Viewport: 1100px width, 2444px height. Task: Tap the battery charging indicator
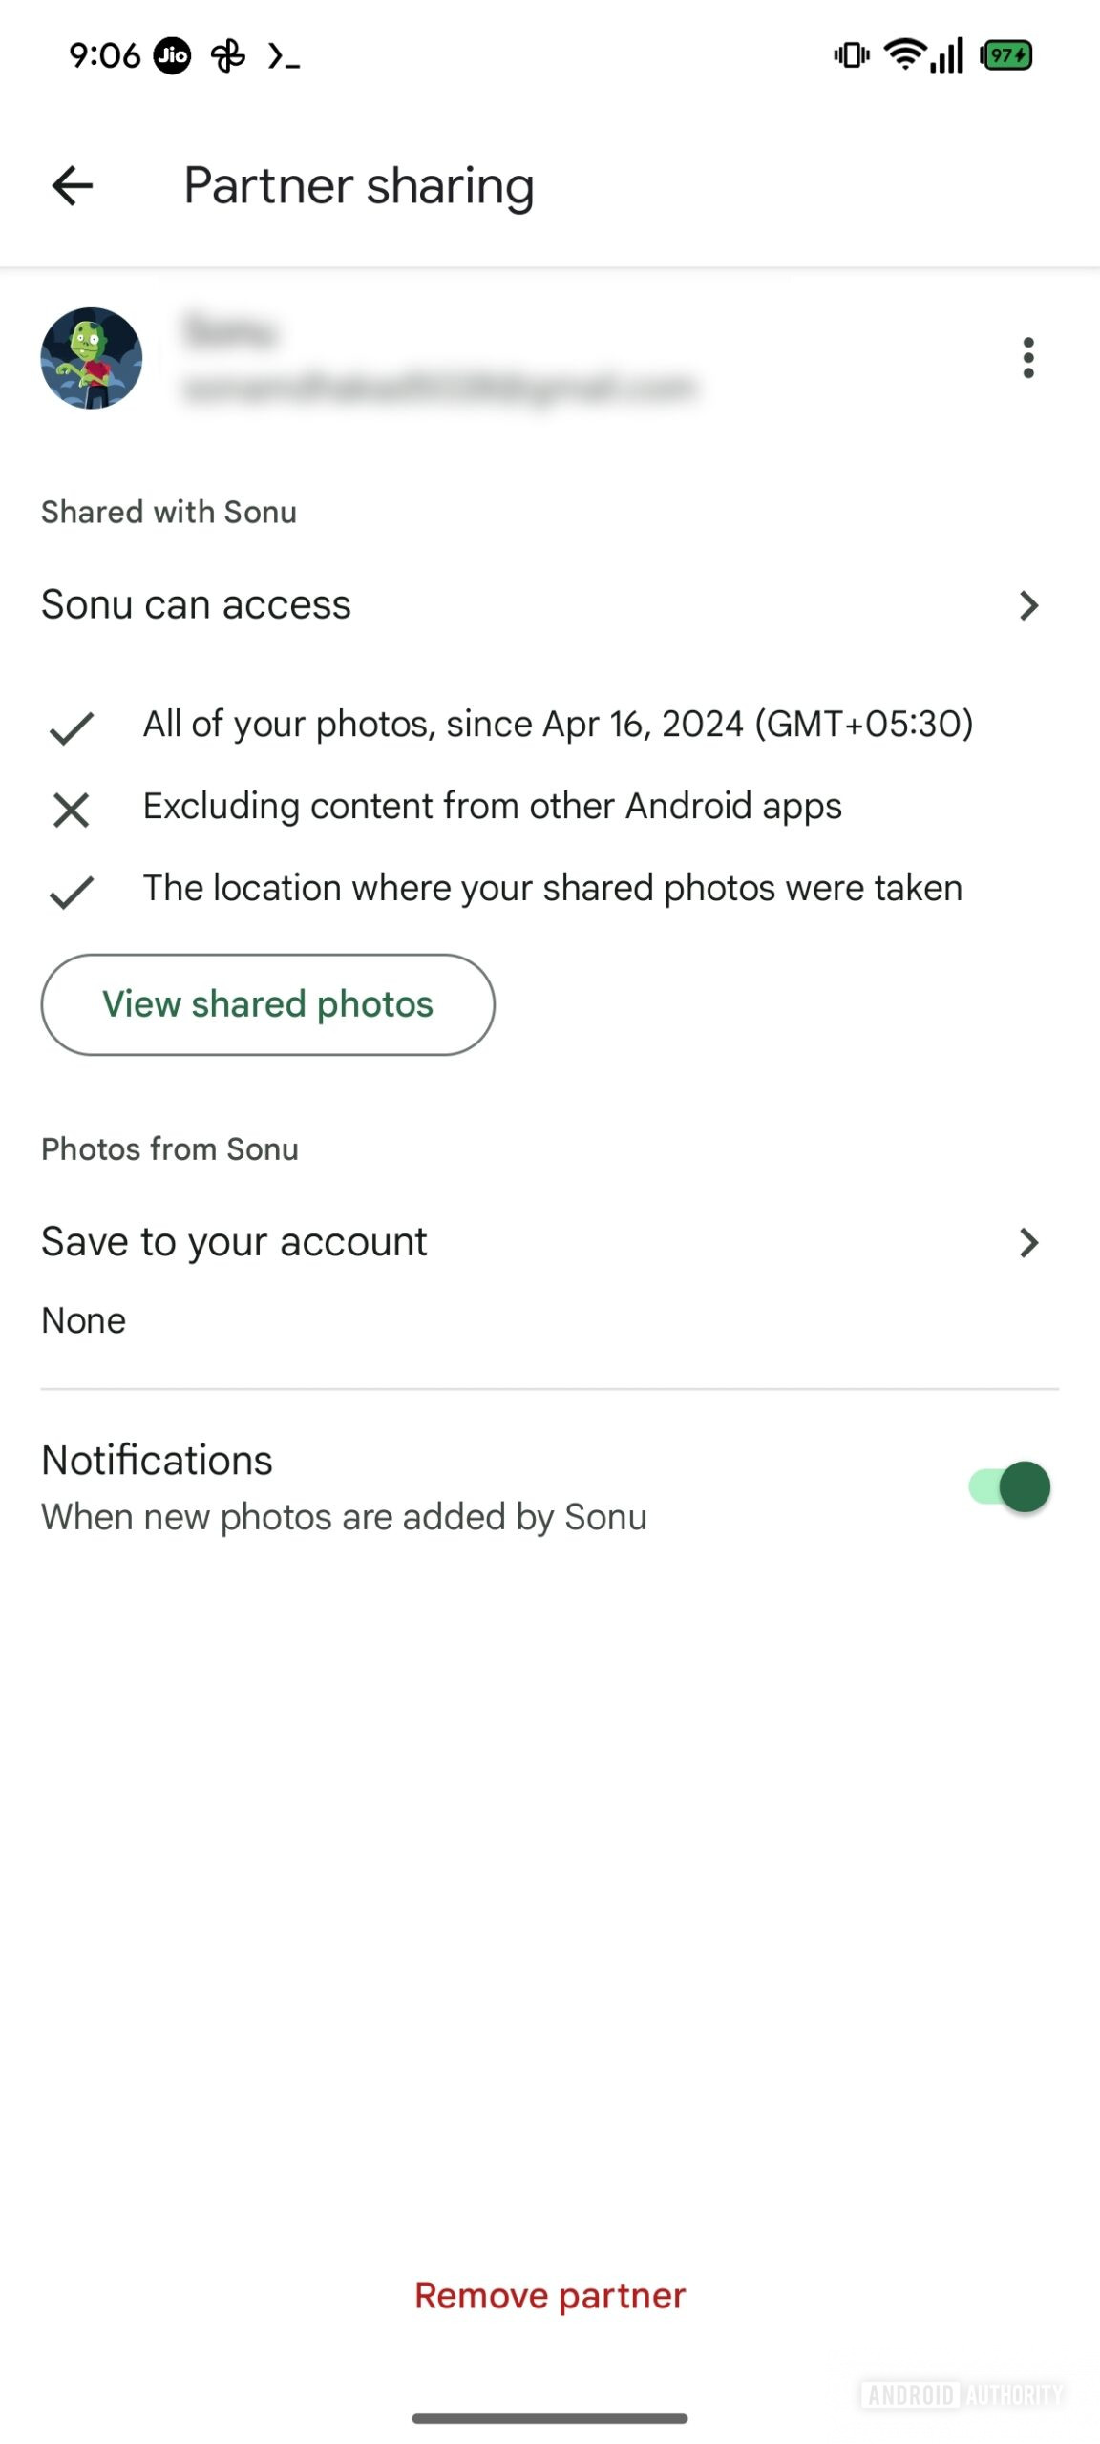[1006, 55]
